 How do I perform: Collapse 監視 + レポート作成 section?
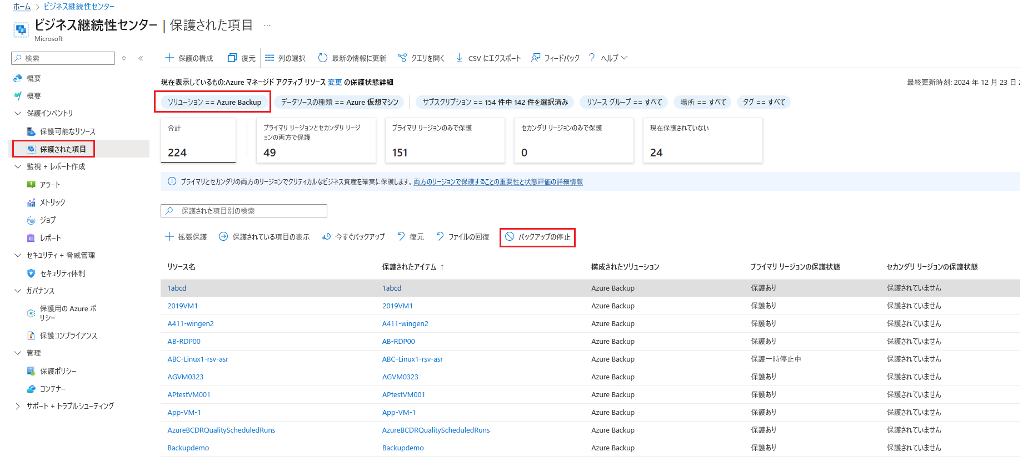[18, 166]
